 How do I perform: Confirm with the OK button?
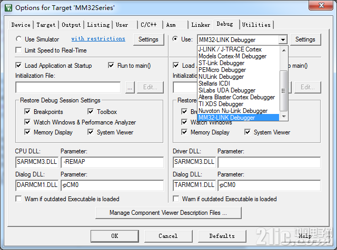pyautogui.click(x=115, y=236)
